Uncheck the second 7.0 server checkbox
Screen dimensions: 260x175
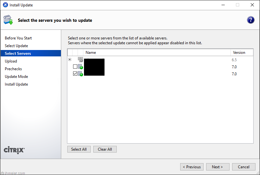coord(75,74)
